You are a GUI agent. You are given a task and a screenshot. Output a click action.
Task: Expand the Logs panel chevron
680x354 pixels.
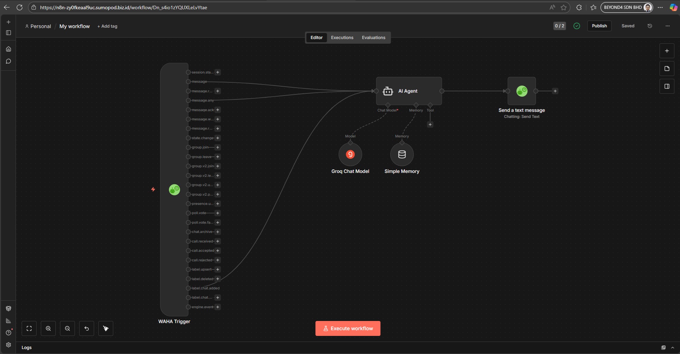click(673, 348)
